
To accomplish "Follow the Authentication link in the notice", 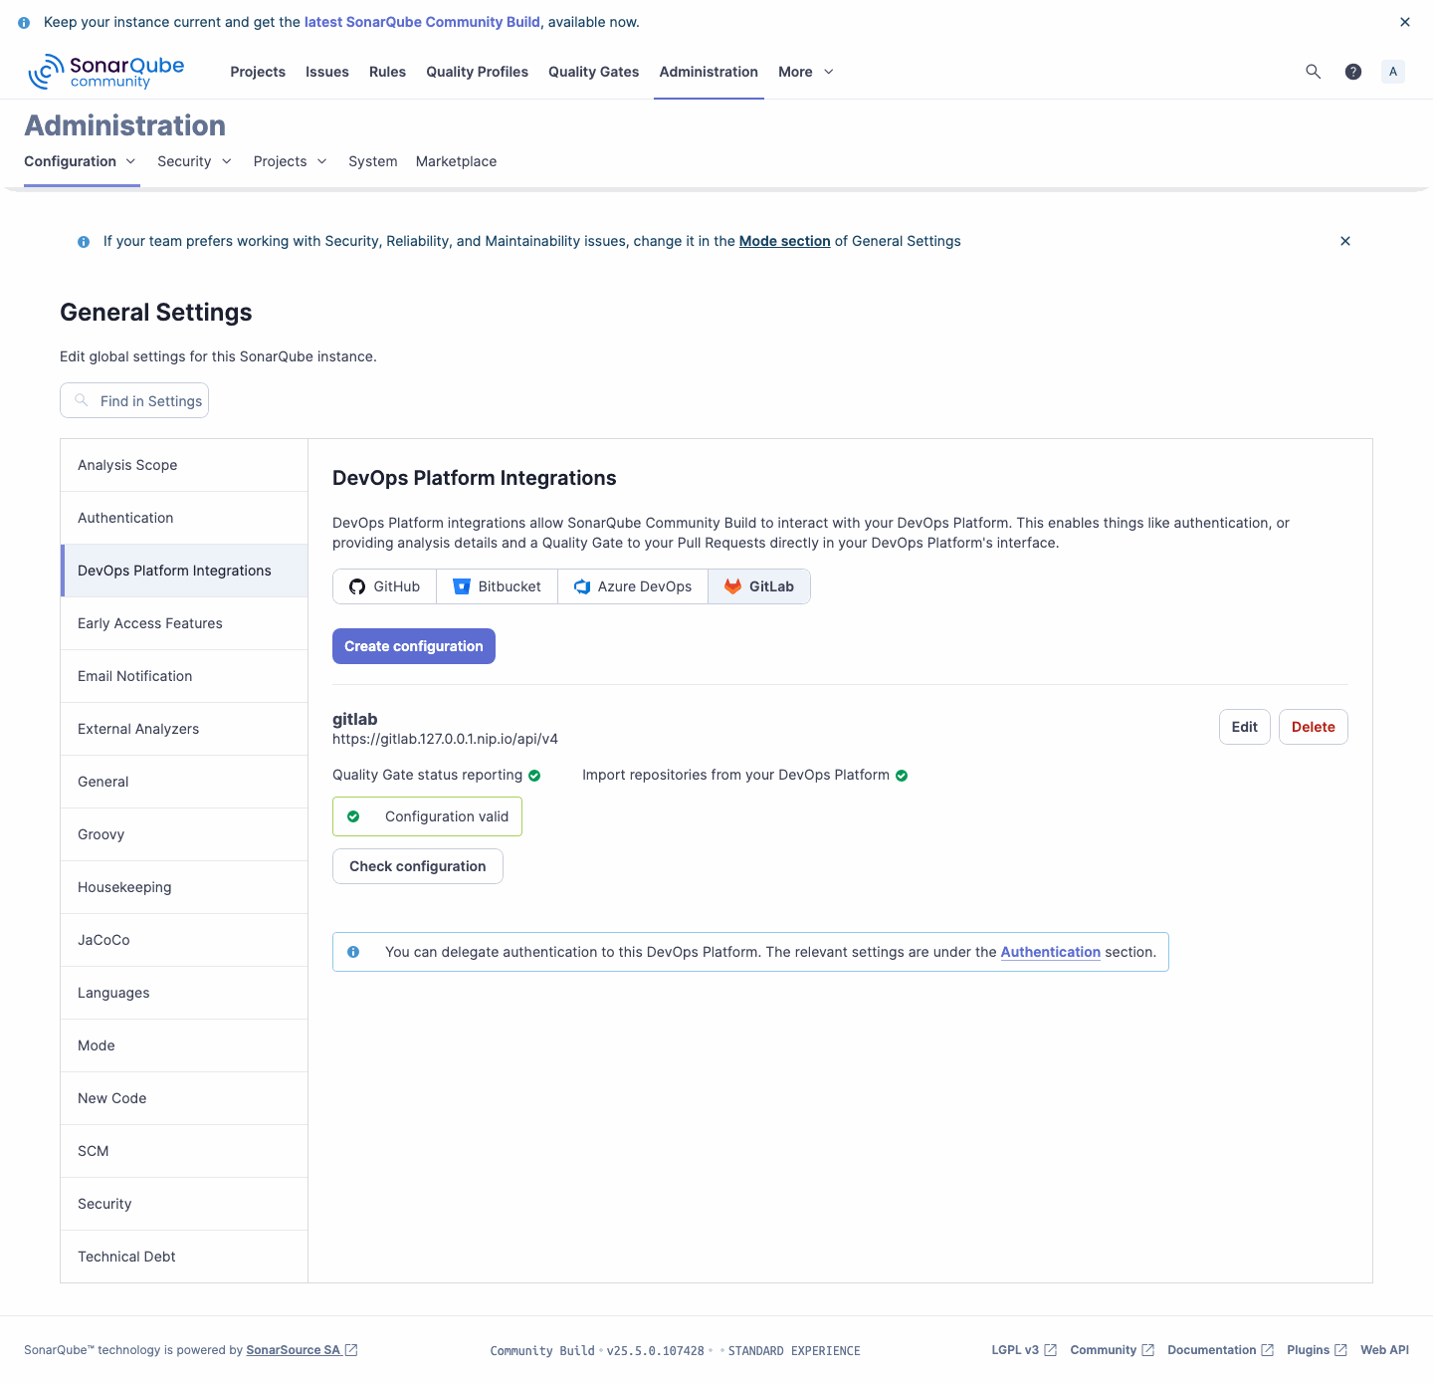I will point(1051,952).
